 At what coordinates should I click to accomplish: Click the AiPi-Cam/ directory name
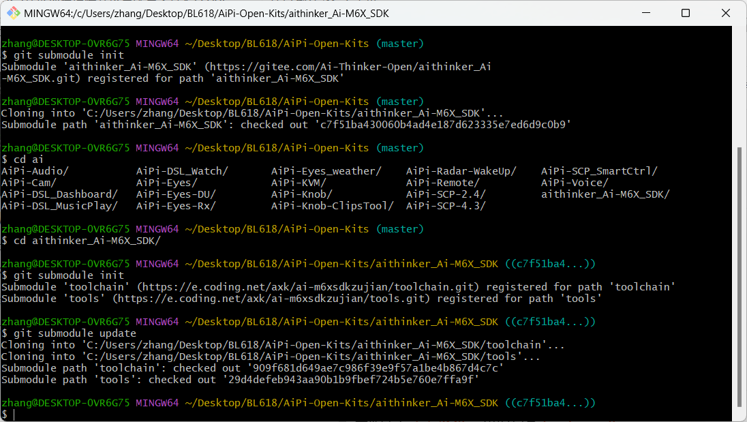pos(29,183)
